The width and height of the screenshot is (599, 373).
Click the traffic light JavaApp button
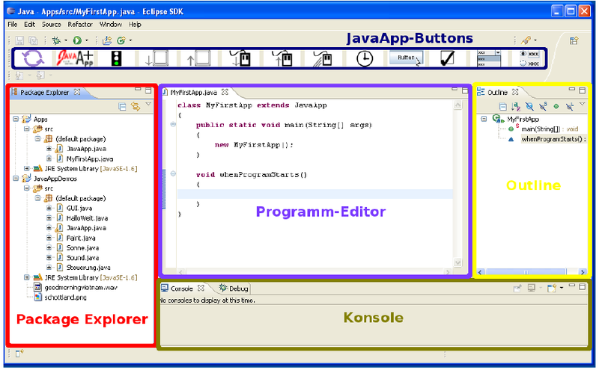tap(116, 59)
